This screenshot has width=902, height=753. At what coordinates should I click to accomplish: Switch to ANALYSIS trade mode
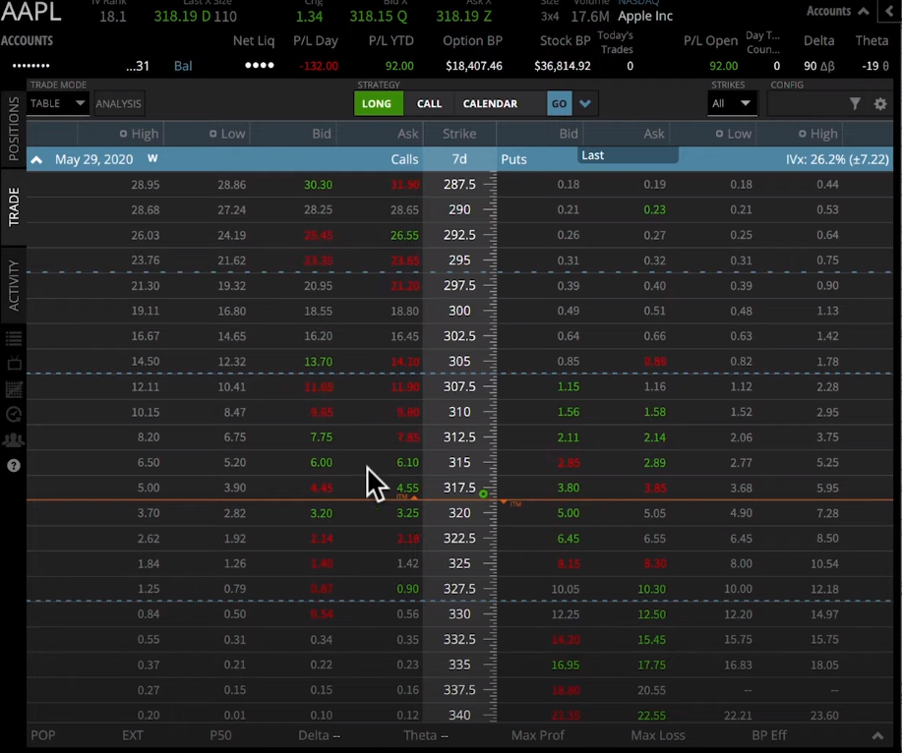[118, 104]
